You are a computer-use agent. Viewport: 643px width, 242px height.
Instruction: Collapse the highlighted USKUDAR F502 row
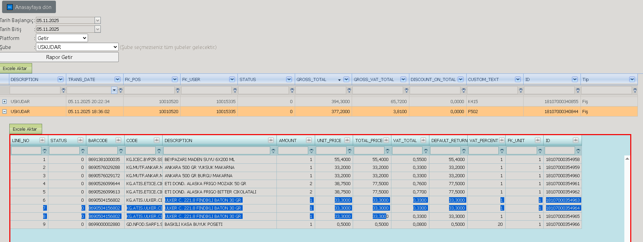point(4,111)
